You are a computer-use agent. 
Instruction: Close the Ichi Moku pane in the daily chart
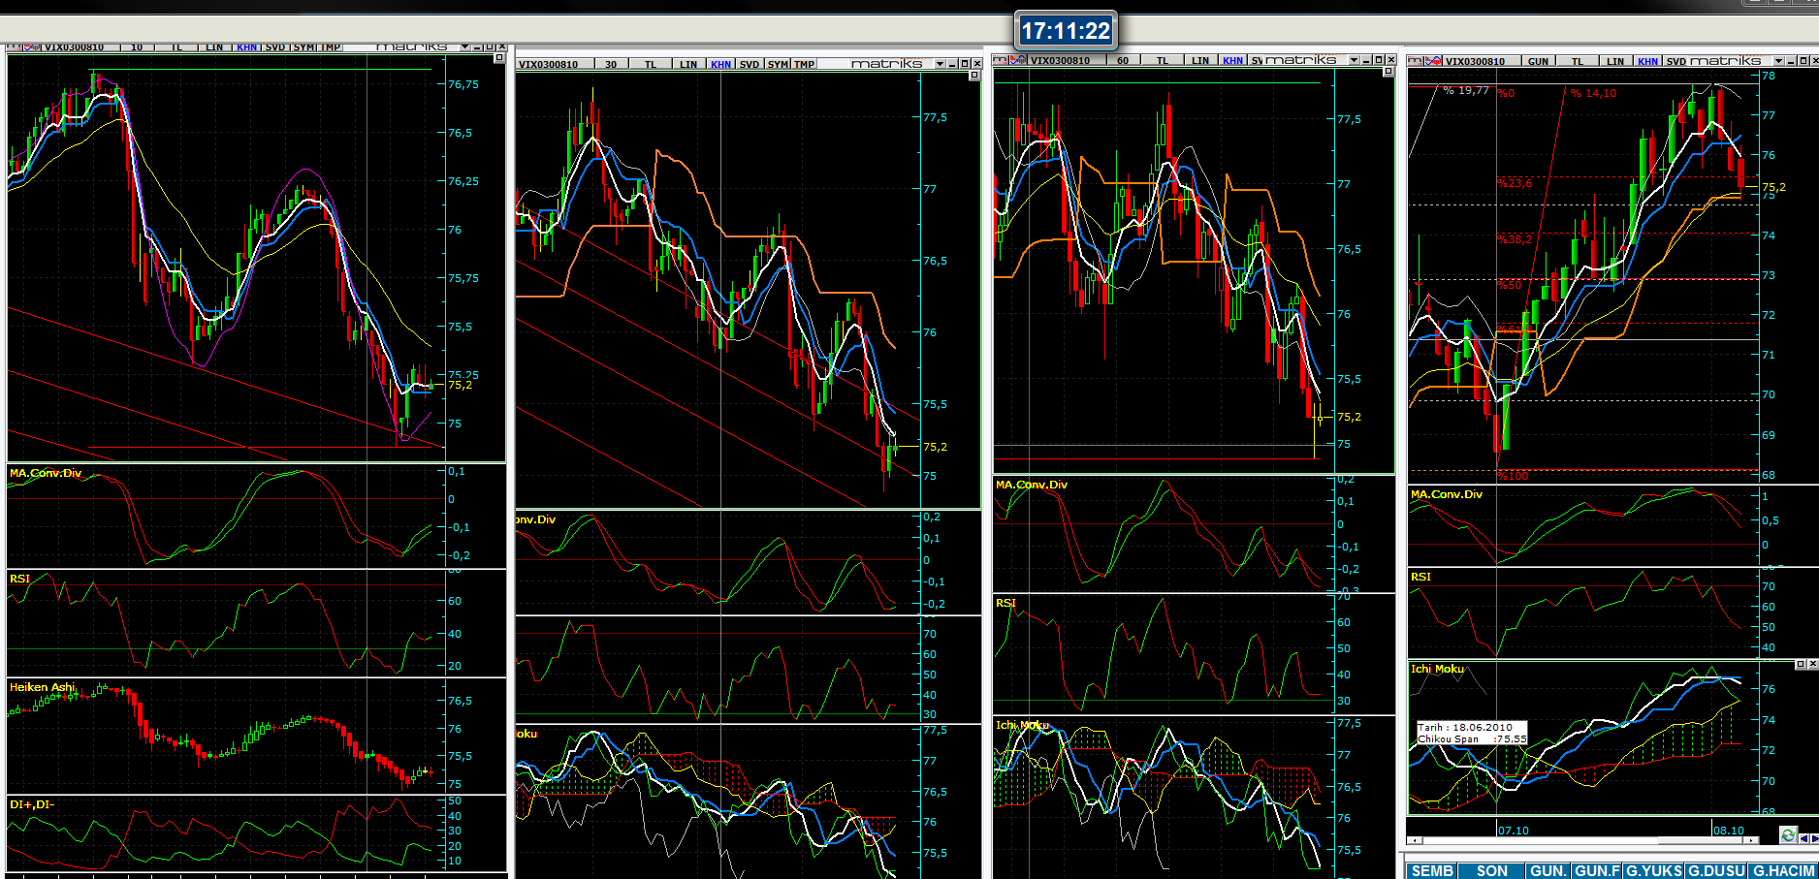coord(1812,664)
